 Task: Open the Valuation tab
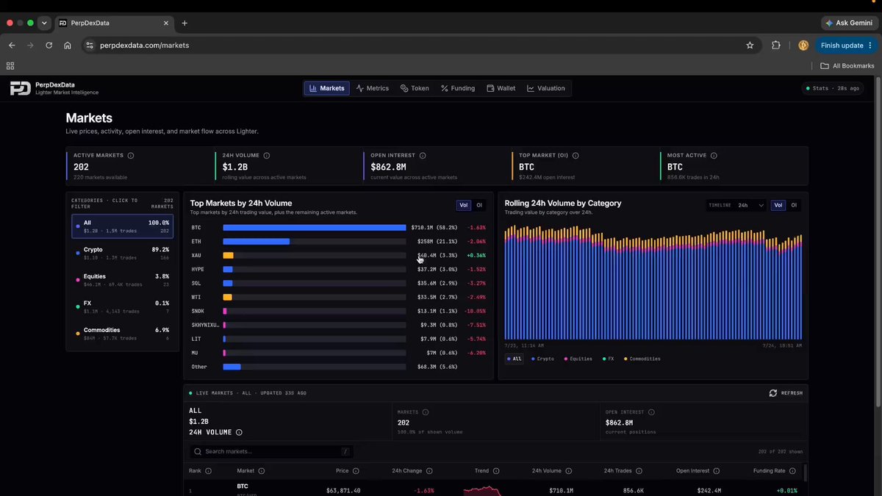pos(546,88)
